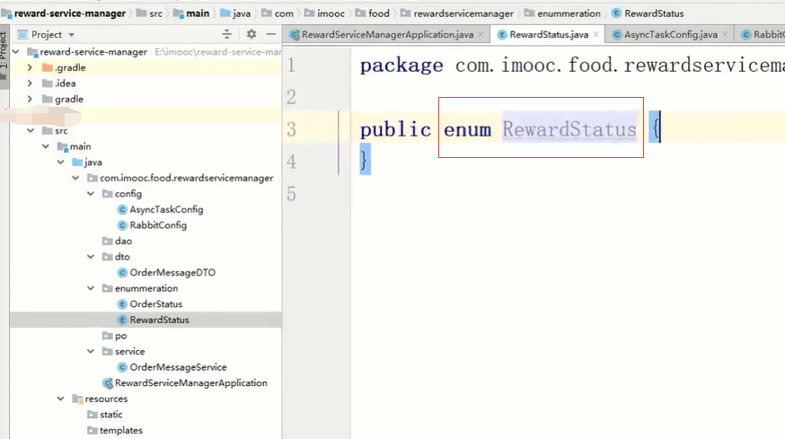Click RewardStatus enum name in editor
The image size is (785, 439).
[x=569, y=129]
